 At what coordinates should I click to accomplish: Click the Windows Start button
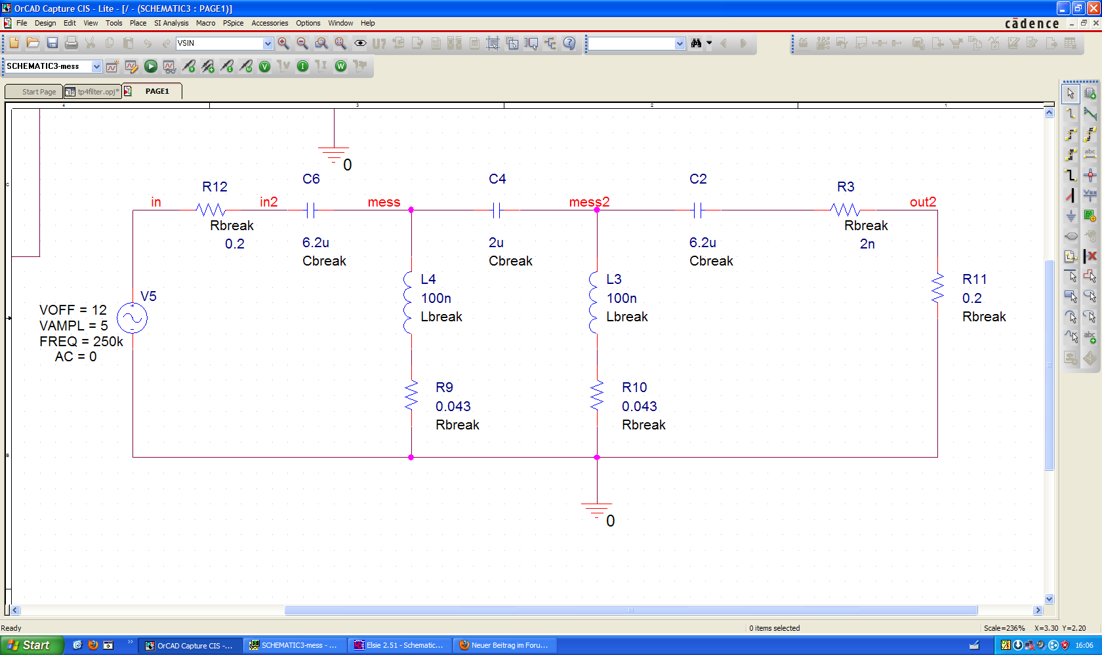click(31, 645)
